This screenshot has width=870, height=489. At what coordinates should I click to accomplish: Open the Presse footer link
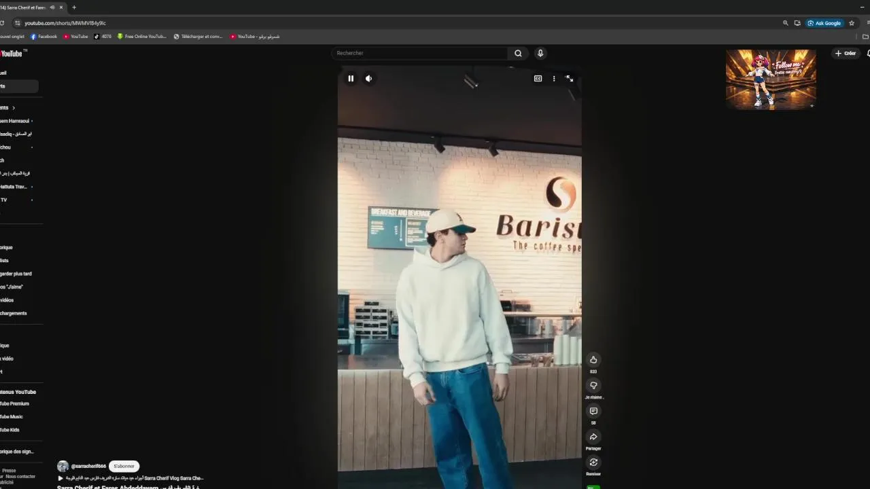click(x=9, y=470)
